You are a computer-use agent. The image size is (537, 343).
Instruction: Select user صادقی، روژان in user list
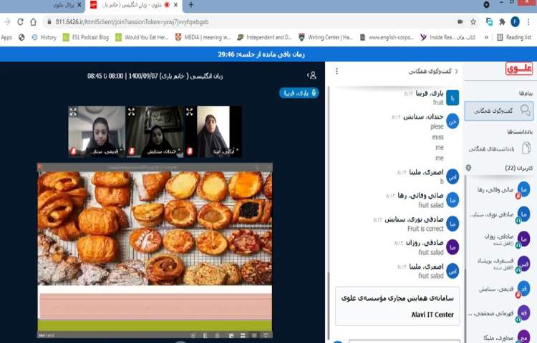500,239
